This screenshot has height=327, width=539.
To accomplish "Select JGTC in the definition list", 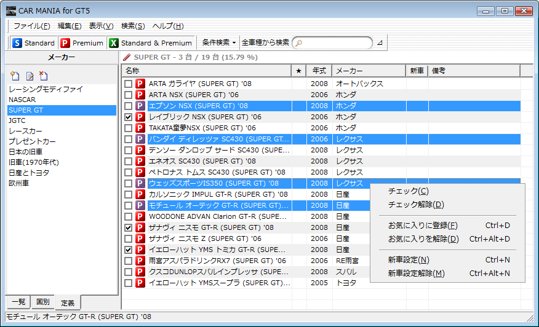I will coord(62,120).
